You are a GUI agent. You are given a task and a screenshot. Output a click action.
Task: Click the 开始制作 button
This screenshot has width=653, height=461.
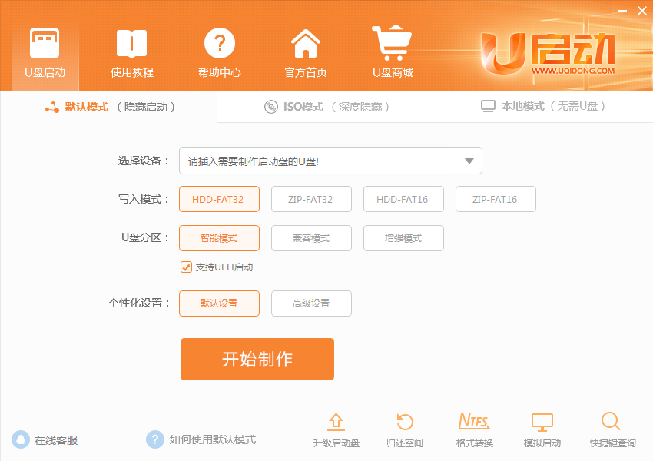tap(257, 359)
